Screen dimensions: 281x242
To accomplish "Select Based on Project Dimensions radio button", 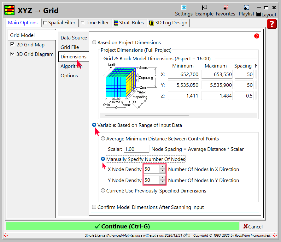I will coord(94,42).
